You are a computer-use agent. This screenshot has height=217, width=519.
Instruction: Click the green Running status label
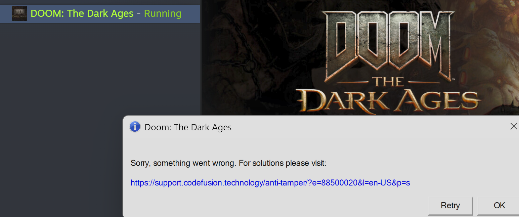163,14
